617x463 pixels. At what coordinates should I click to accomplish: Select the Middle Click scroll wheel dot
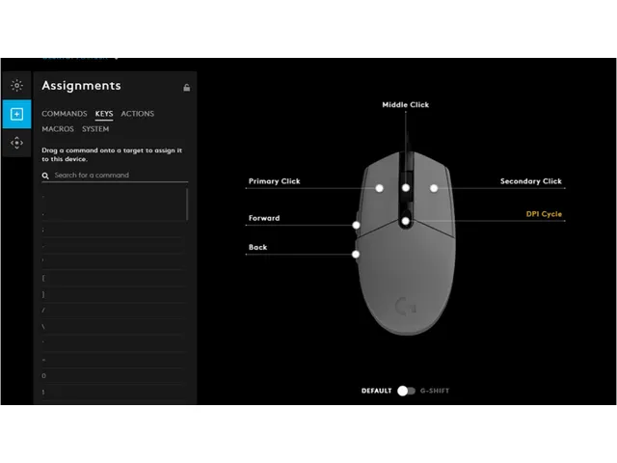pos(406,188)
